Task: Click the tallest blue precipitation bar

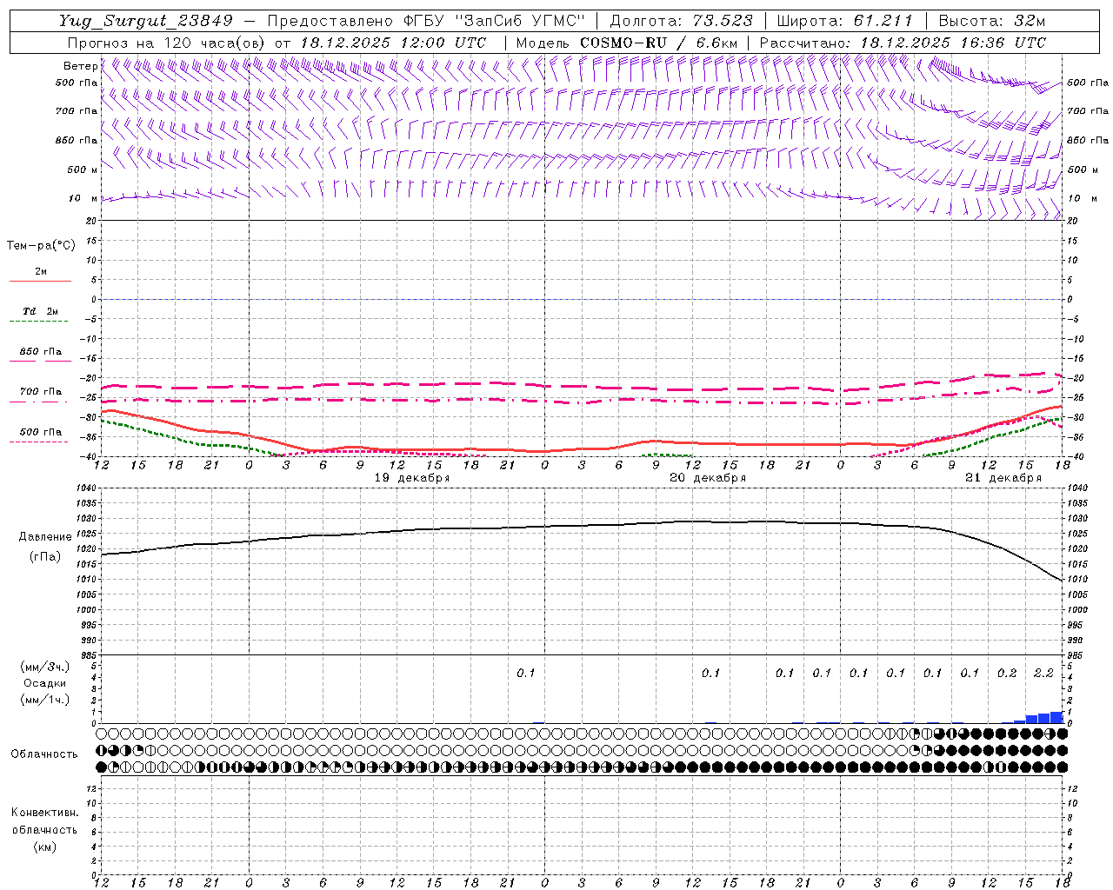Action: pyautogui.click(x=1056, y=717)
